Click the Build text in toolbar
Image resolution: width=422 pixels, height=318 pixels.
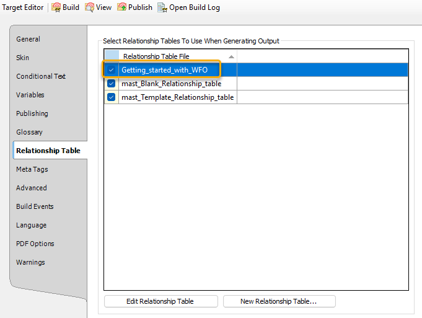pos(71,7)
